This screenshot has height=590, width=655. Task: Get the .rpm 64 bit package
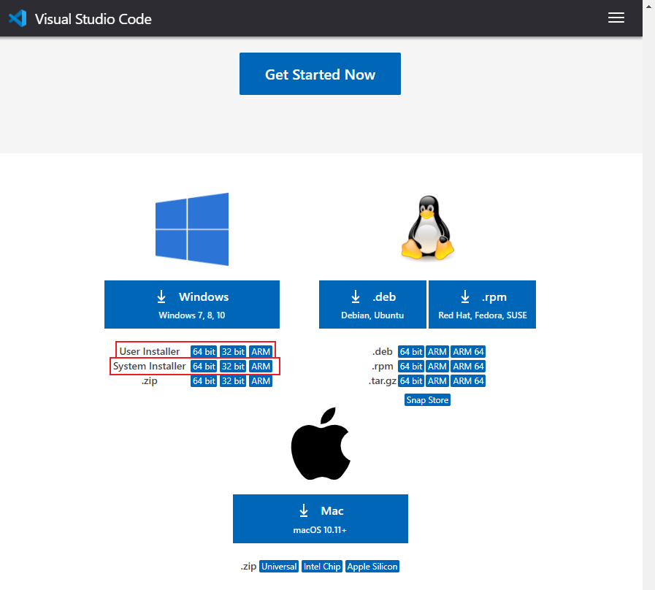click(x=411, y=366)
